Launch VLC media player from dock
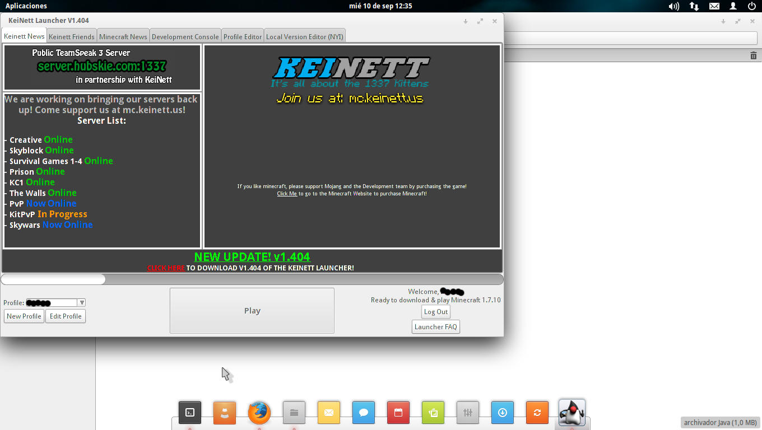The image size is (762, 430). pos(225,413)
